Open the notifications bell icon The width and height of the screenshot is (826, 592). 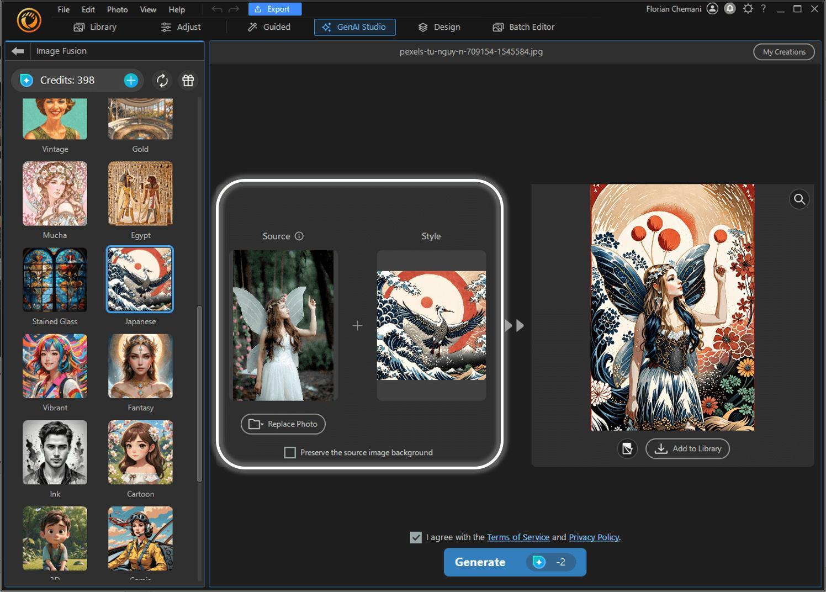(729, 9)
